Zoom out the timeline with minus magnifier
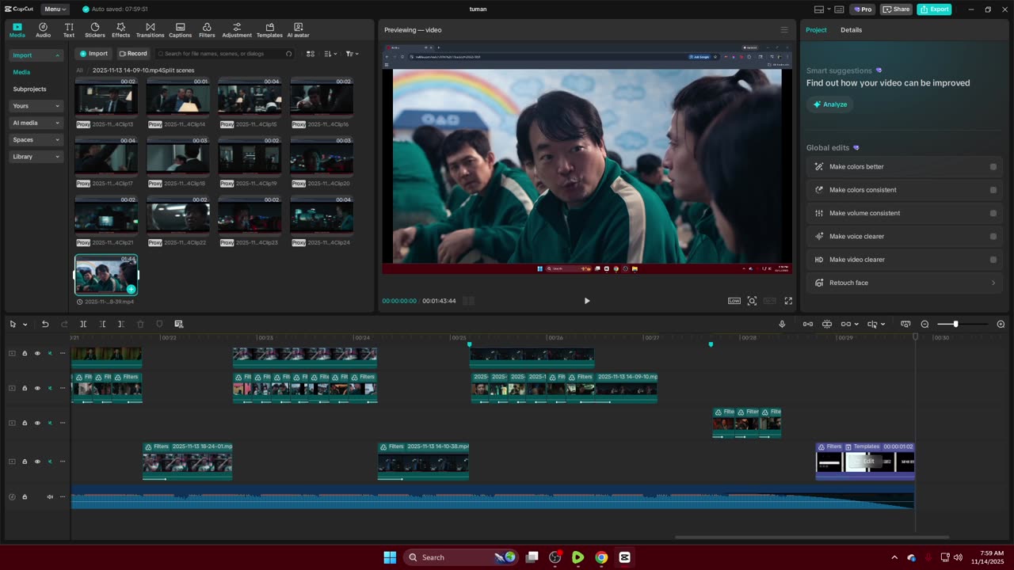Image resolution: width=1014 pixels, height=570 pixels. coord(924,324)
